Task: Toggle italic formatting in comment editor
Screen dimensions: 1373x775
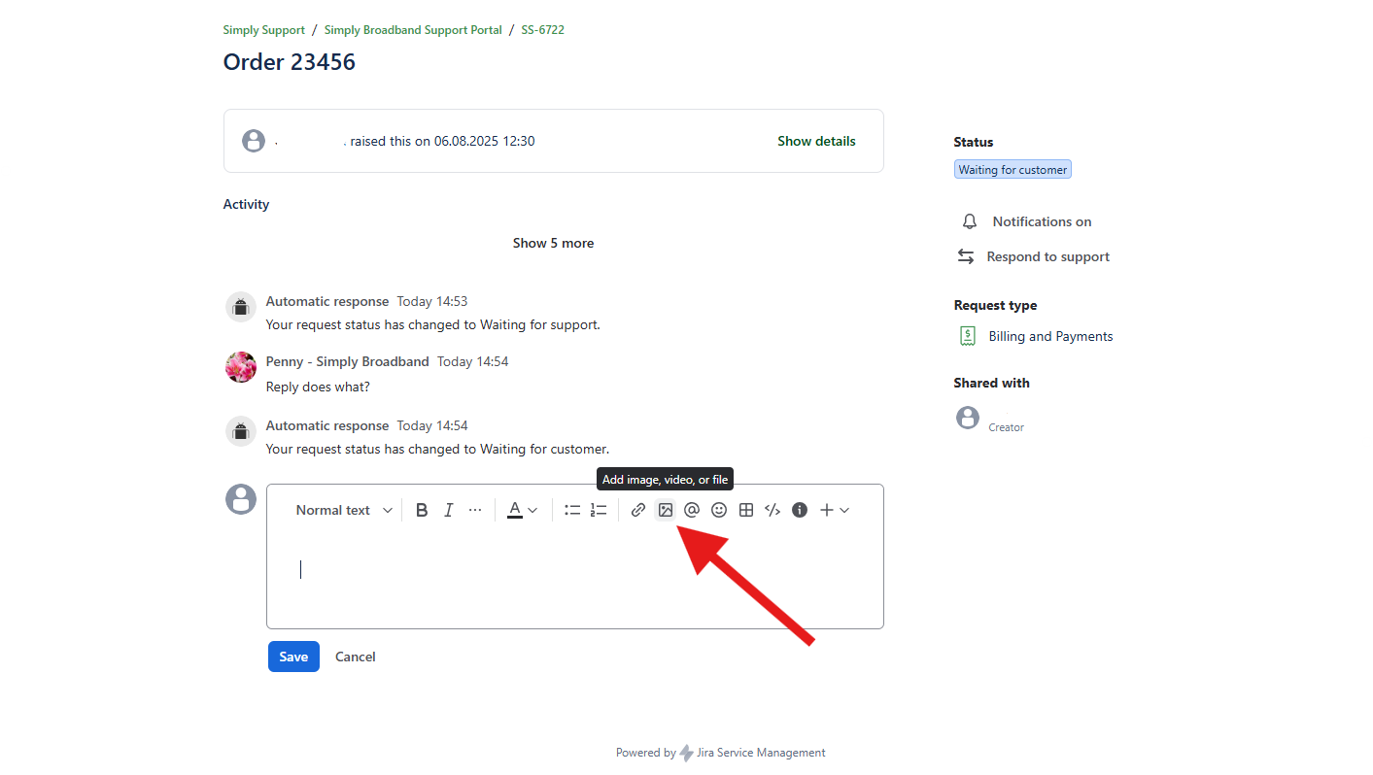Action: [448, 510]
